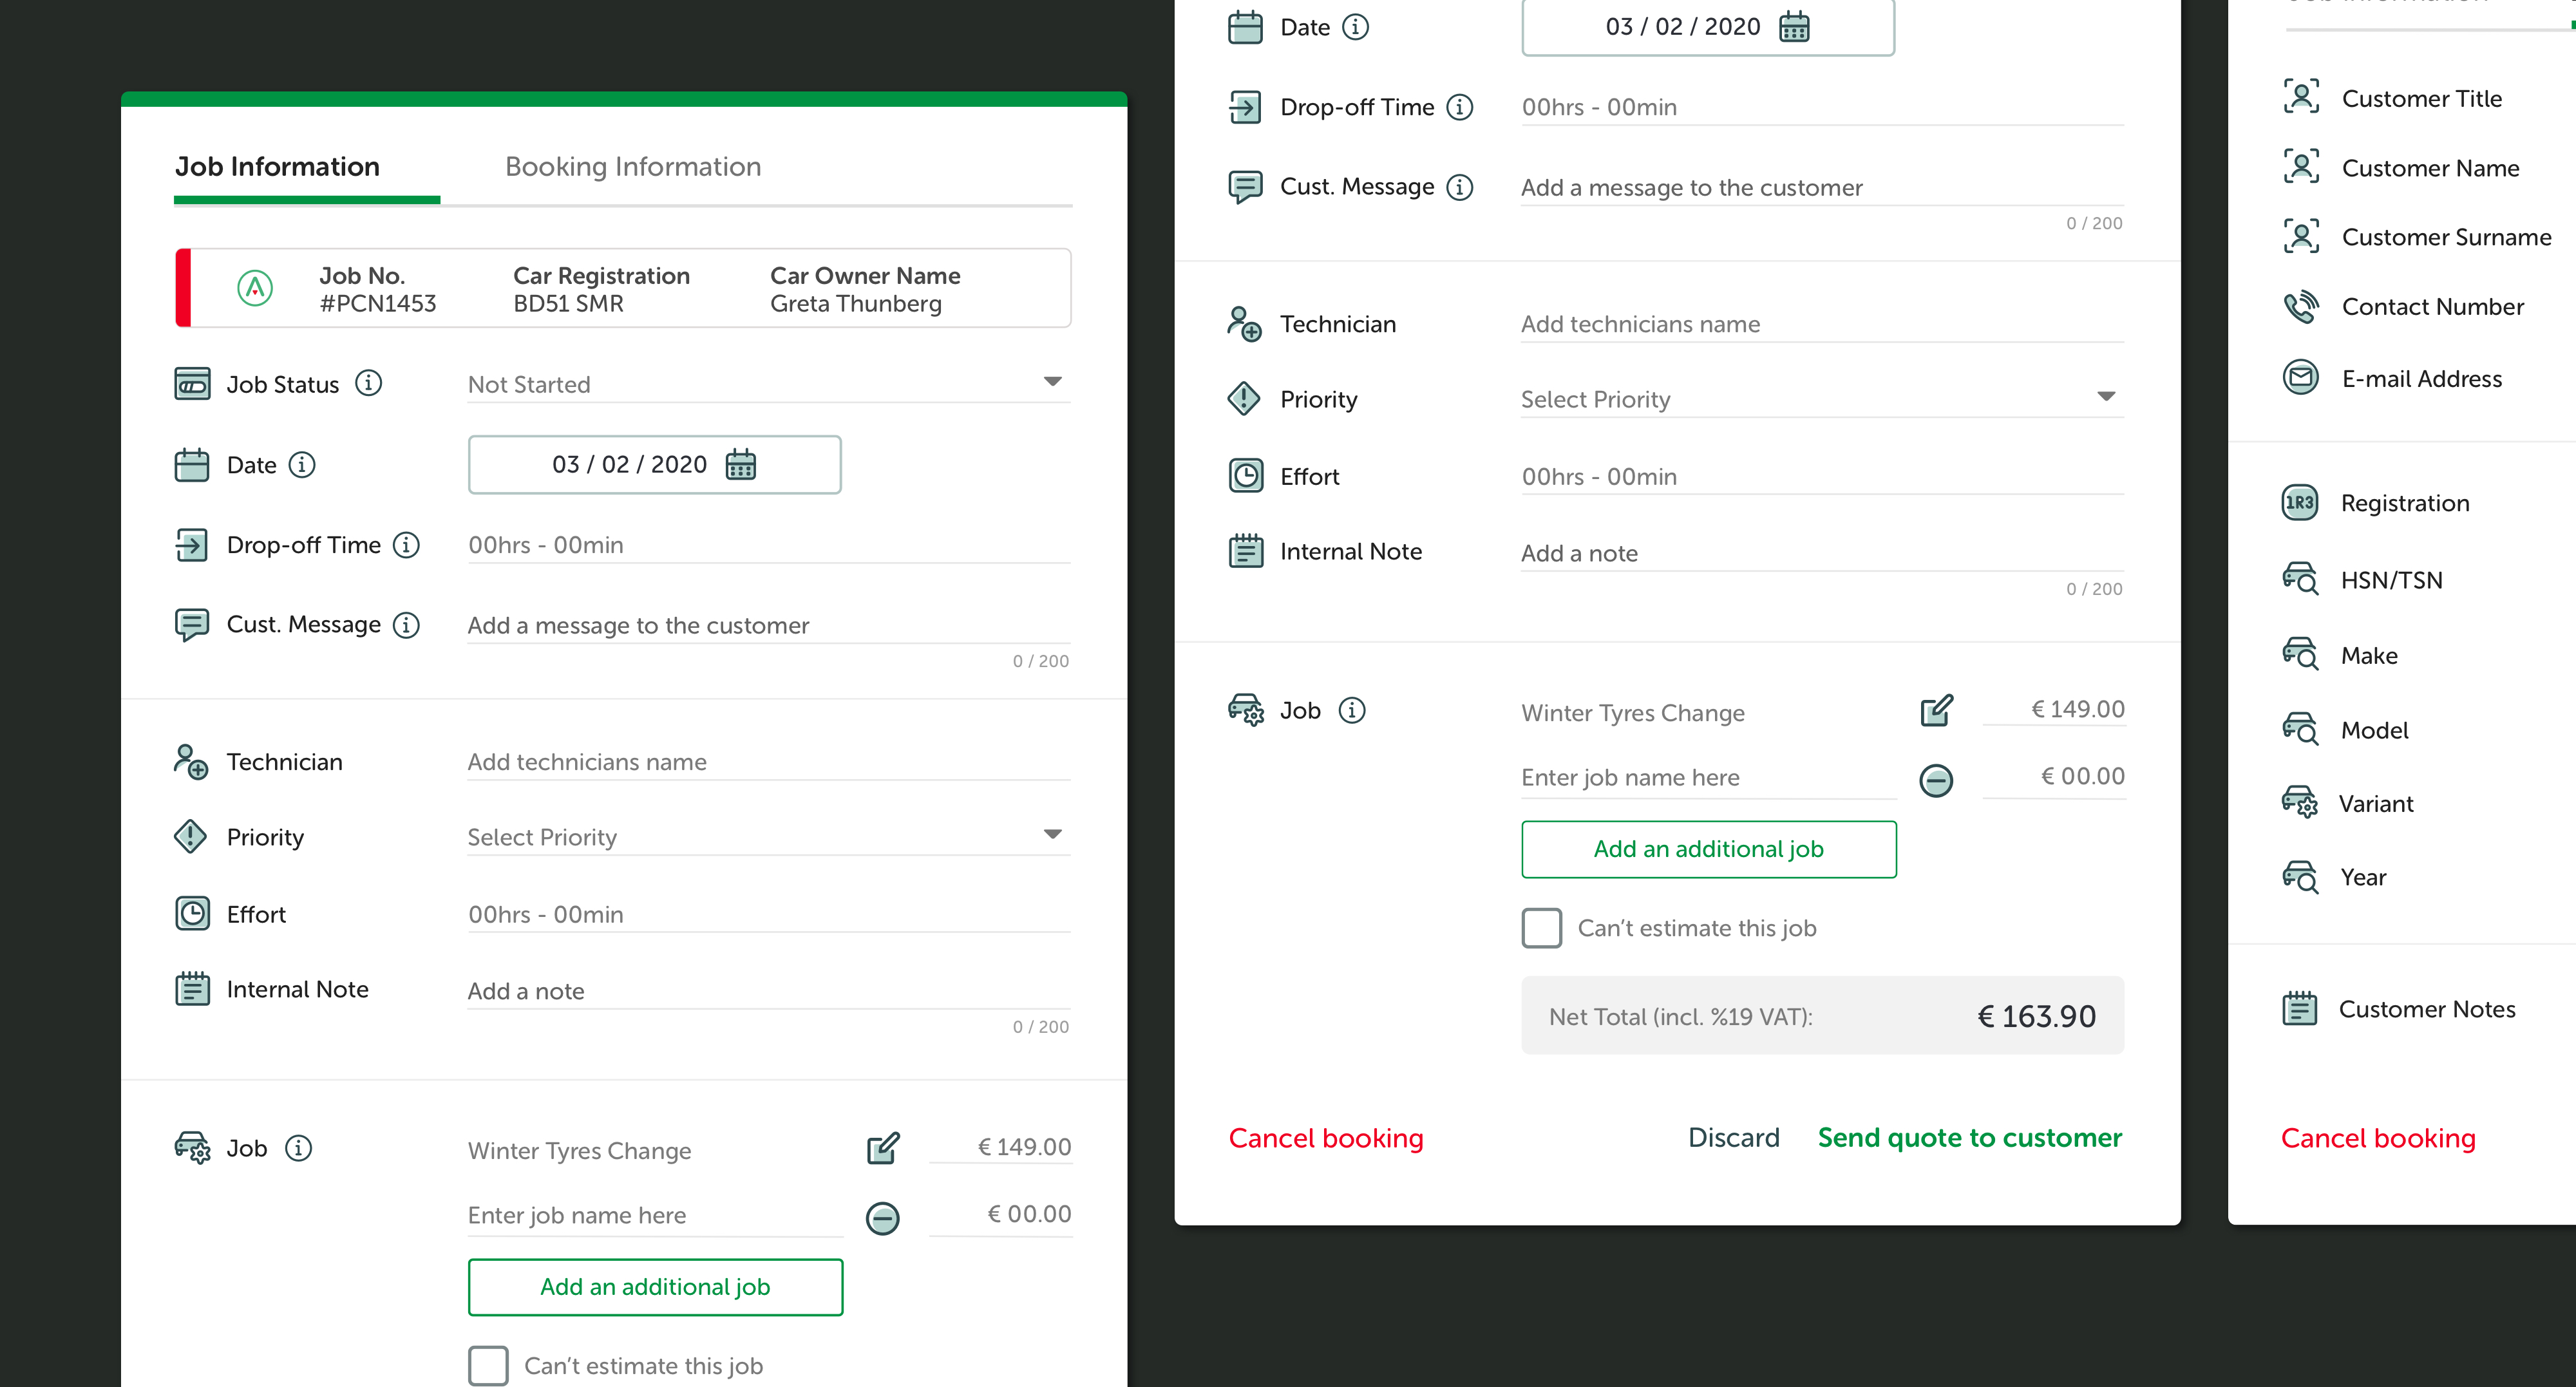Click the Contact Number phone icon

pyautogui.click(x=2301, y=306)
